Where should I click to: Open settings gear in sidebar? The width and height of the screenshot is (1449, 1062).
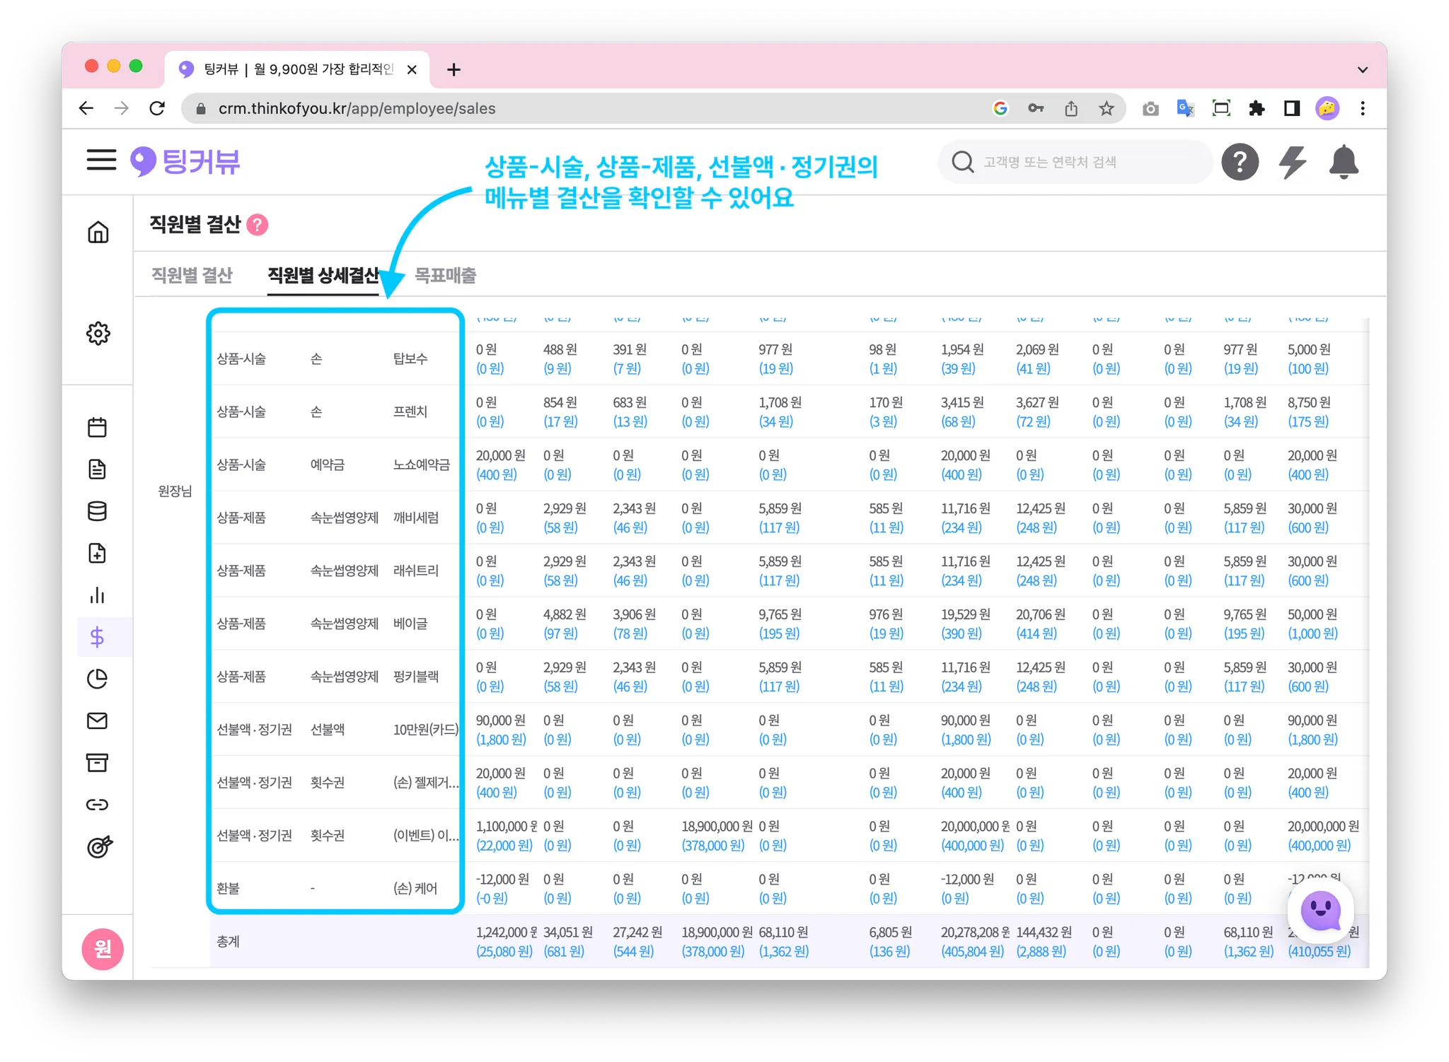point(98,333)
